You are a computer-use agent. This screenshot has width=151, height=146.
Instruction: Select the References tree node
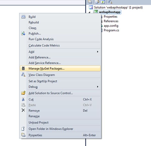(111, 21)
